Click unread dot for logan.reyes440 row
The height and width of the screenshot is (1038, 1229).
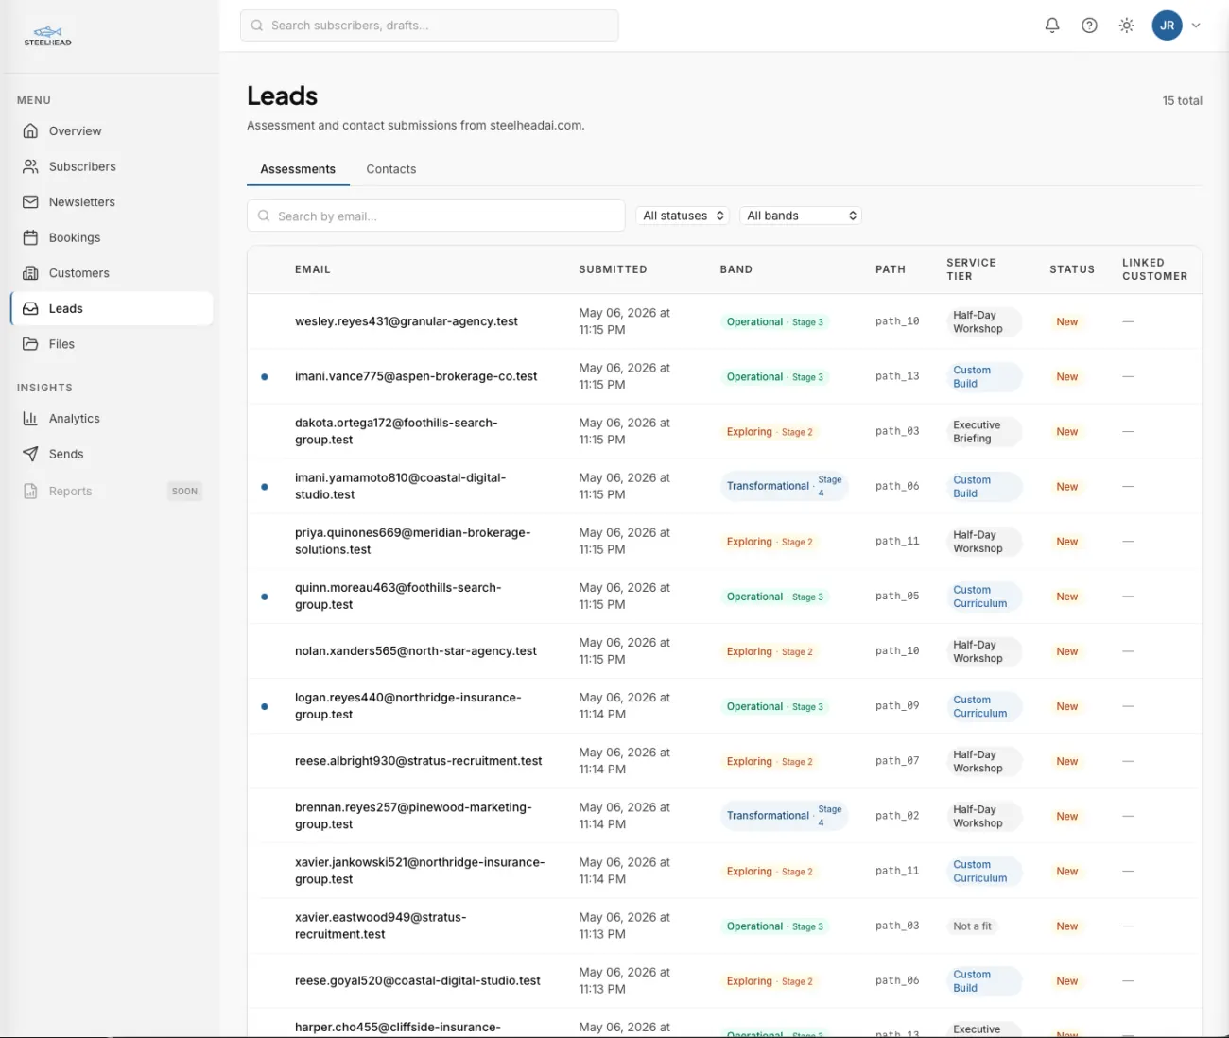click(265, 706)
